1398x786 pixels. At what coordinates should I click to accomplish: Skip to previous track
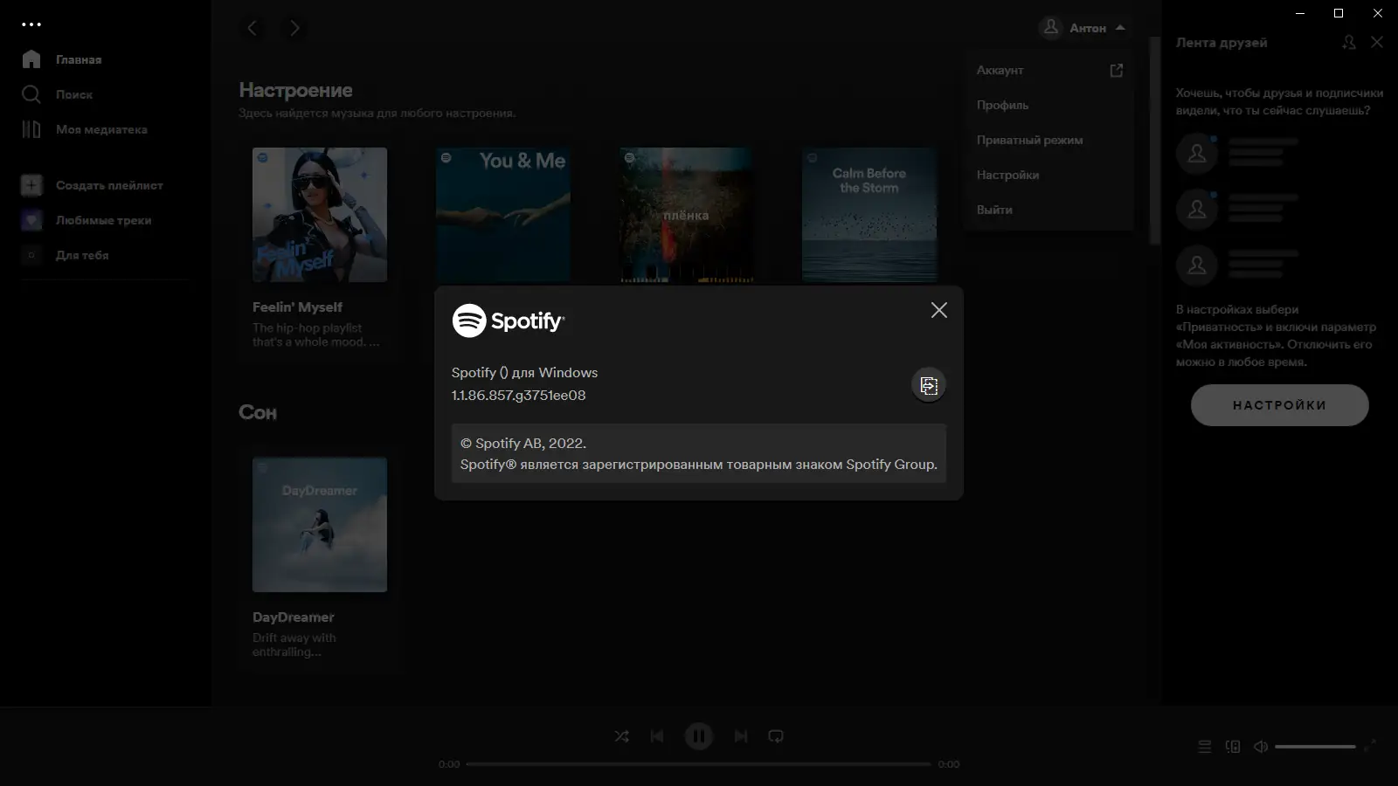(657, 736)
